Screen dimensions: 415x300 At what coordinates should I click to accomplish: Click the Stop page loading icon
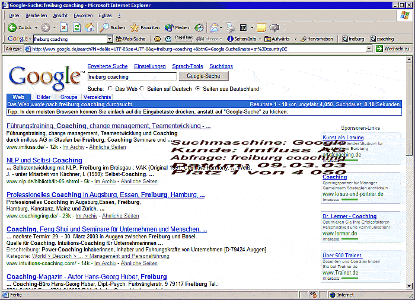coord(63,27)
